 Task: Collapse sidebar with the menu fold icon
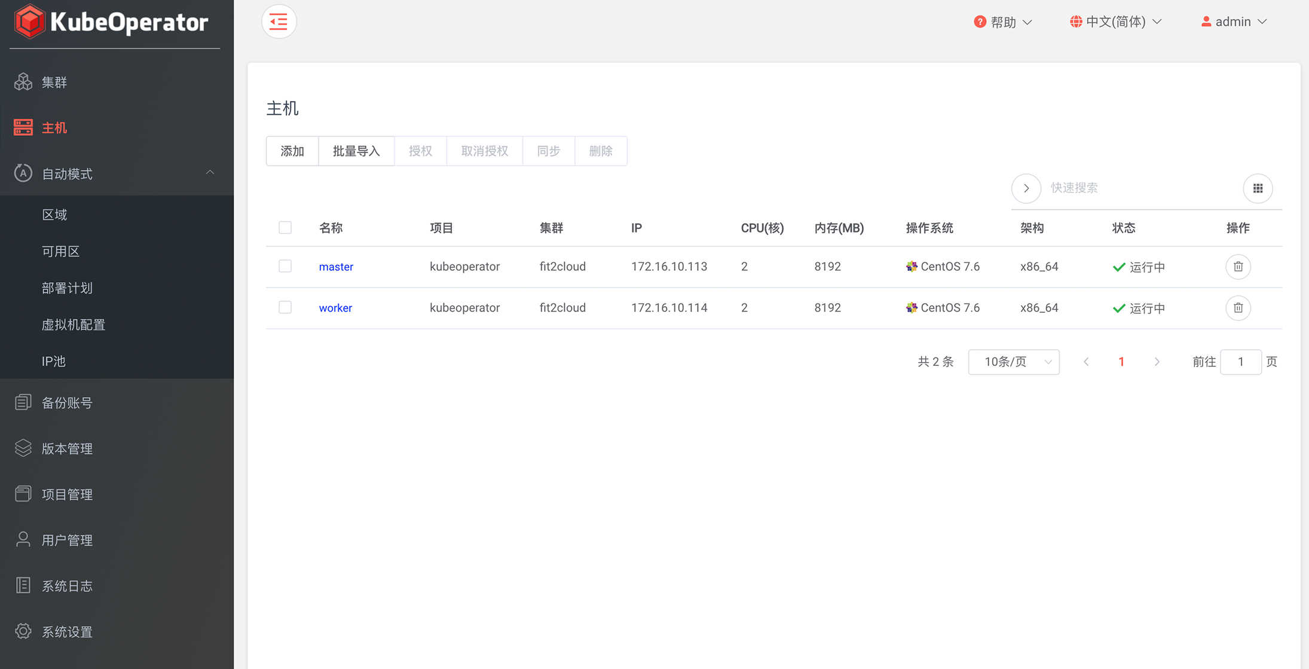pyautogui.click(x=279, y=22)
